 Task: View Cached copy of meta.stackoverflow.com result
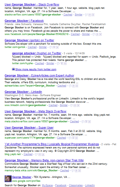point(74,121)
